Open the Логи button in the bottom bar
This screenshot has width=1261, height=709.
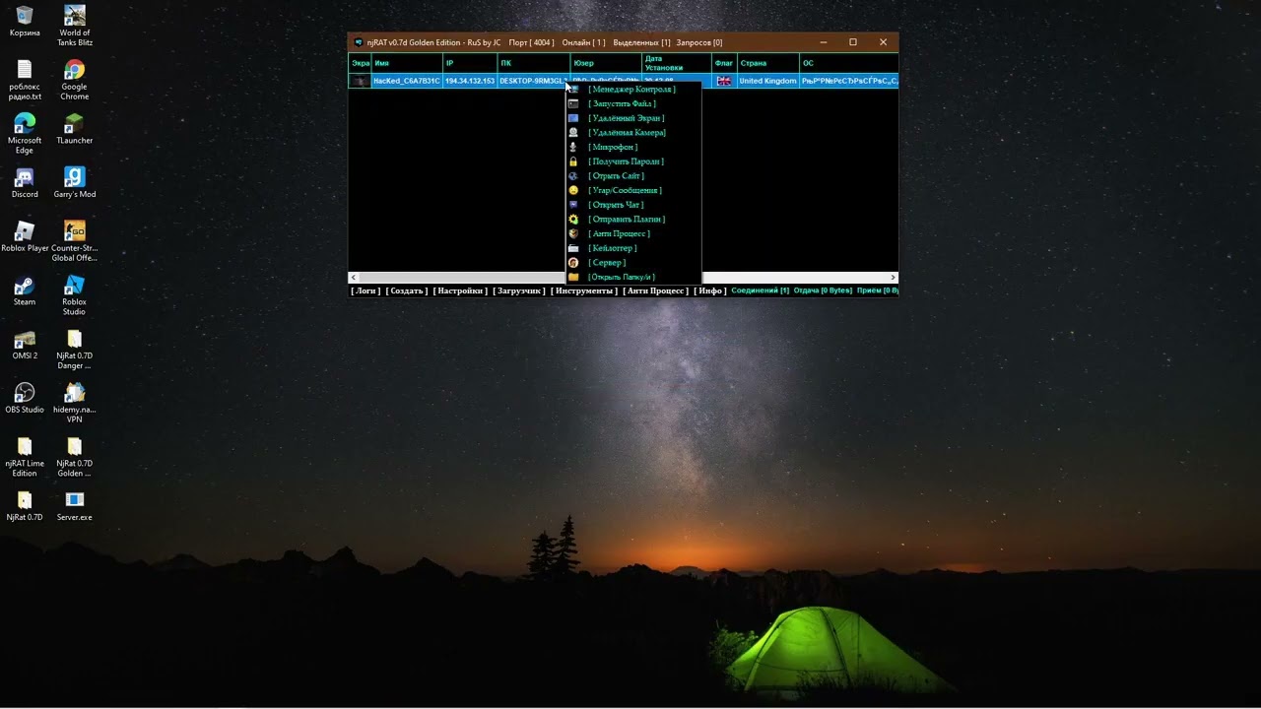[365, 290]
